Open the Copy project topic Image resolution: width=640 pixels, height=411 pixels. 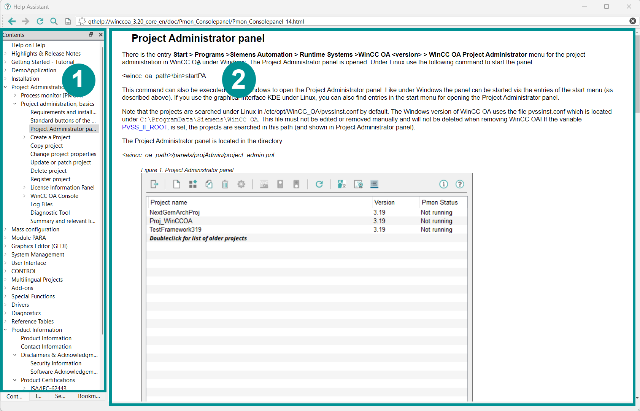tap(46, 146)
